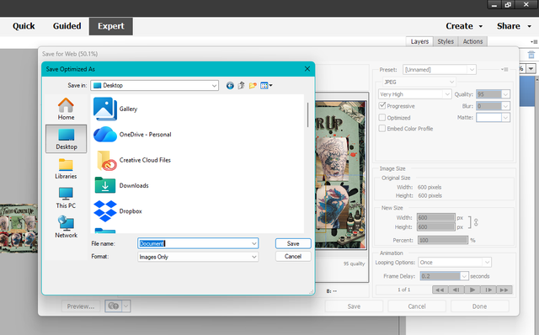
Task: Open Libraries in the places sidebar
Action: (66, 168)
